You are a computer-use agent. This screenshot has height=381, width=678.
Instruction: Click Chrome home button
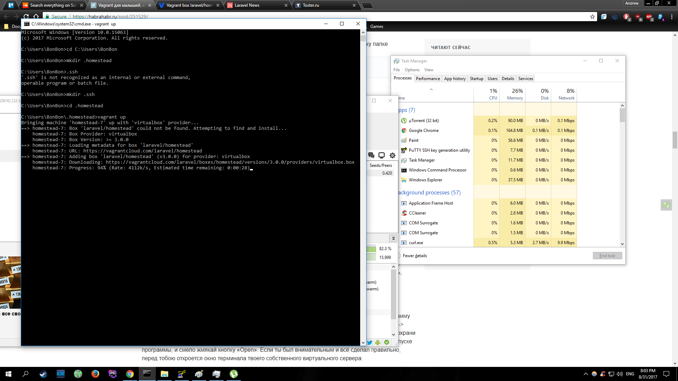(36, 16)
